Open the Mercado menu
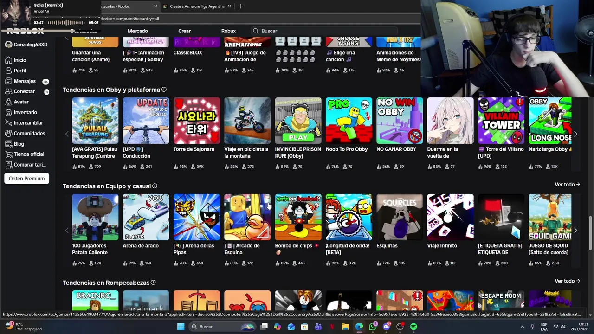The image size is (594, 334). 138,31
